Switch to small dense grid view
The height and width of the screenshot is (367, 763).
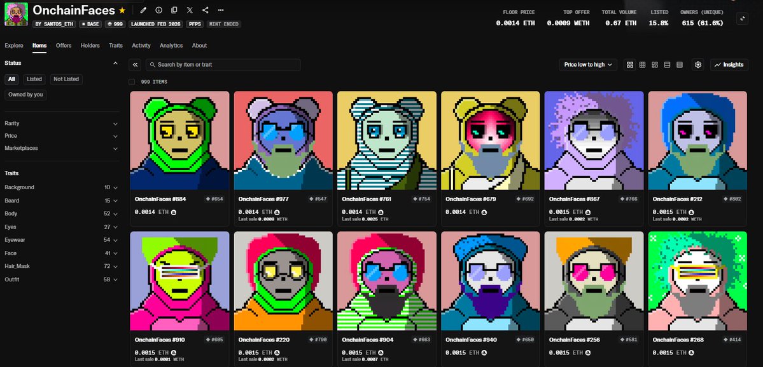pos(642,65)
